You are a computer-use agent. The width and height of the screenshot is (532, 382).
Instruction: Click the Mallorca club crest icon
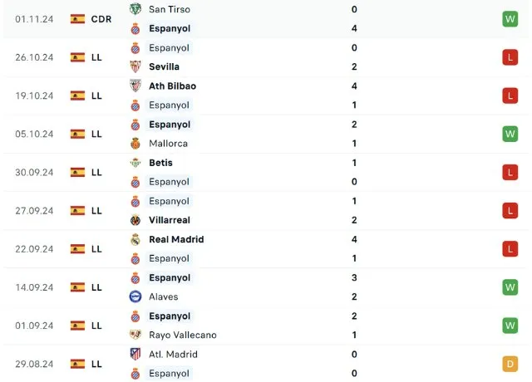pyautogui.click(x=135, y=144)
